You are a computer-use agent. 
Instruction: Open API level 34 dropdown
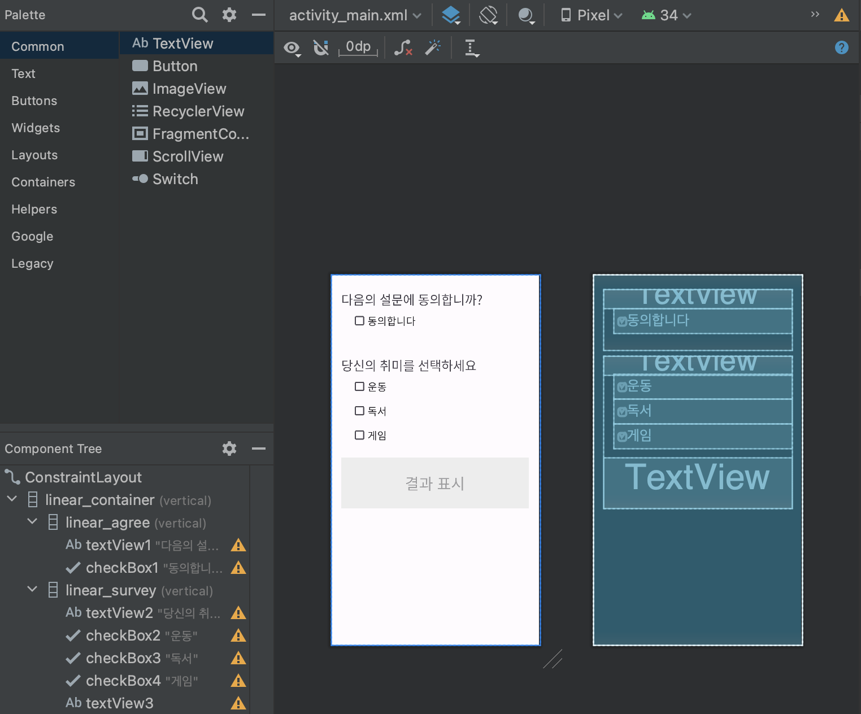(x=667, y=15)
